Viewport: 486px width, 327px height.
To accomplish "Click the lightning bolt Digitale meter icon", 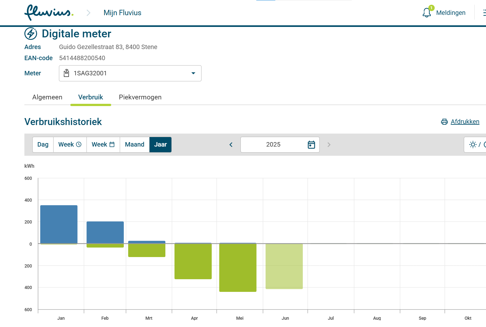I will [x=31, y=34].
